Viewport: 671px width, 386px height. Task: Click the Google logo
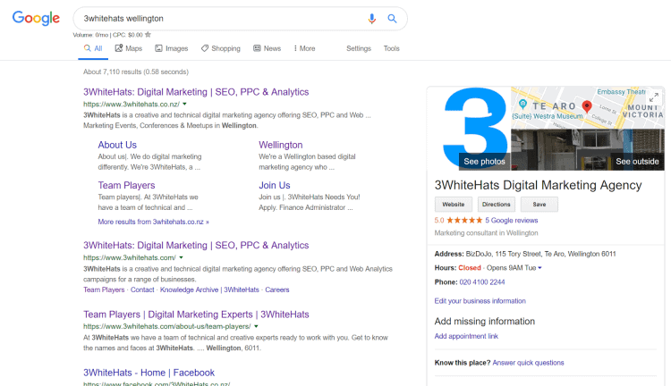[x=36, y=19]
